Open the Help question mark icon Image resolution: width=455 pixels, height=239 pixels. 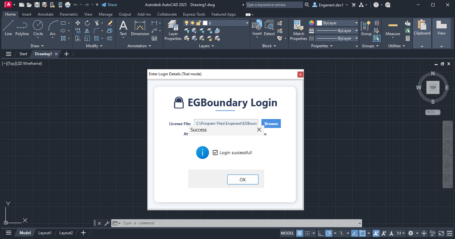point(376,5)
